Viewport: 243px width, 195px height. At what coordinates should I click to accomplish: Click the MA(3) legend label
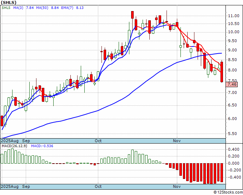18,8
